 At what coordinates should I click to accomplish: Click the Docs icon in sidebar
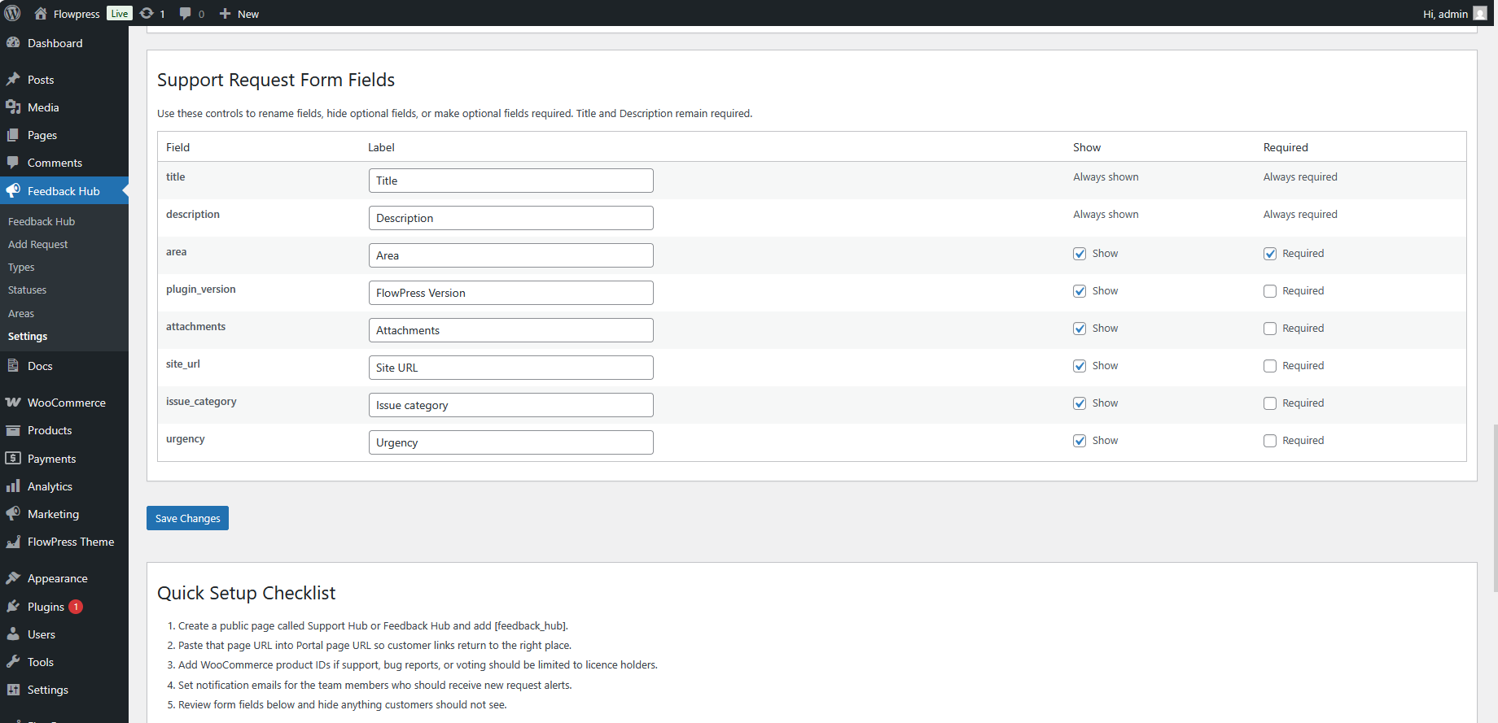click(x=13, y=366)
